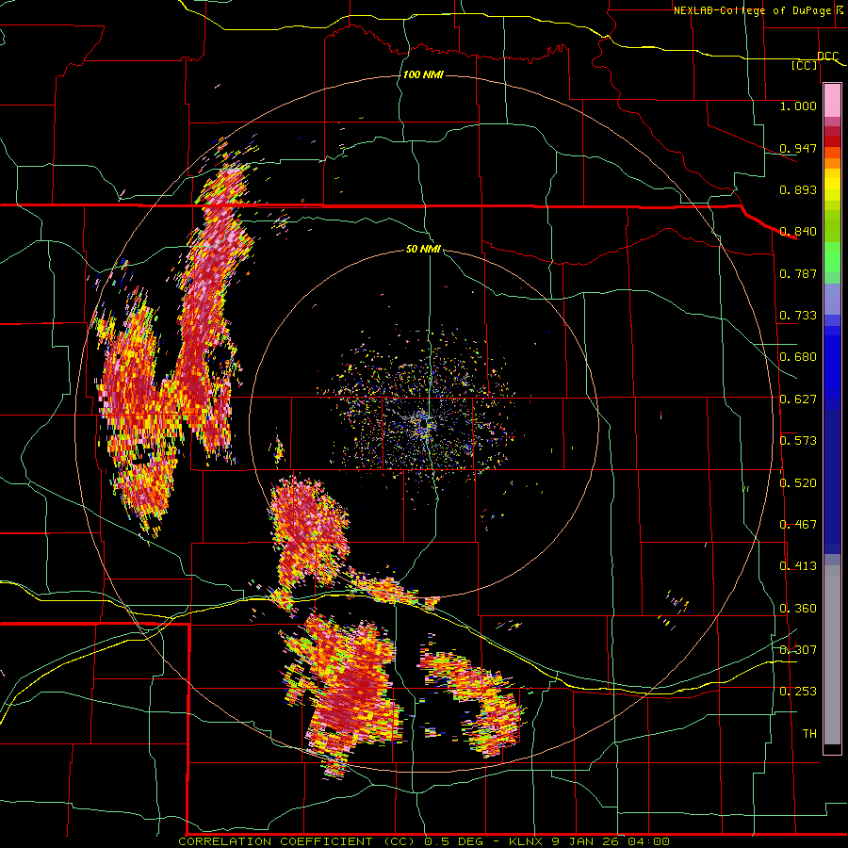Click the 0.413 value on the scale
848x848 pixels.
coord(798,566)
